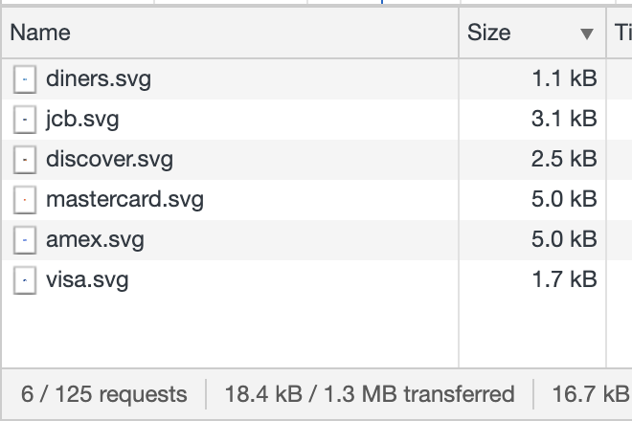Click the diners.svg file icon
Image resolution: width=632 pixels, height=421 pixels.
click(x=24, y=79)
